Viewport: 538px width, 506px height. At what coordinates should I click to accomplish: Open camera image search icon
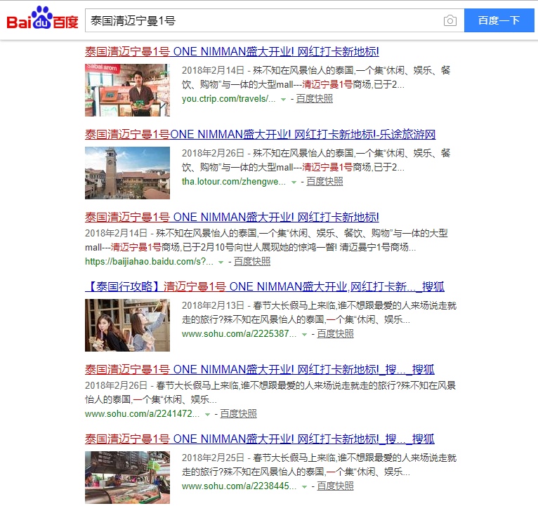pyautogui.click(x=450, y=20)
